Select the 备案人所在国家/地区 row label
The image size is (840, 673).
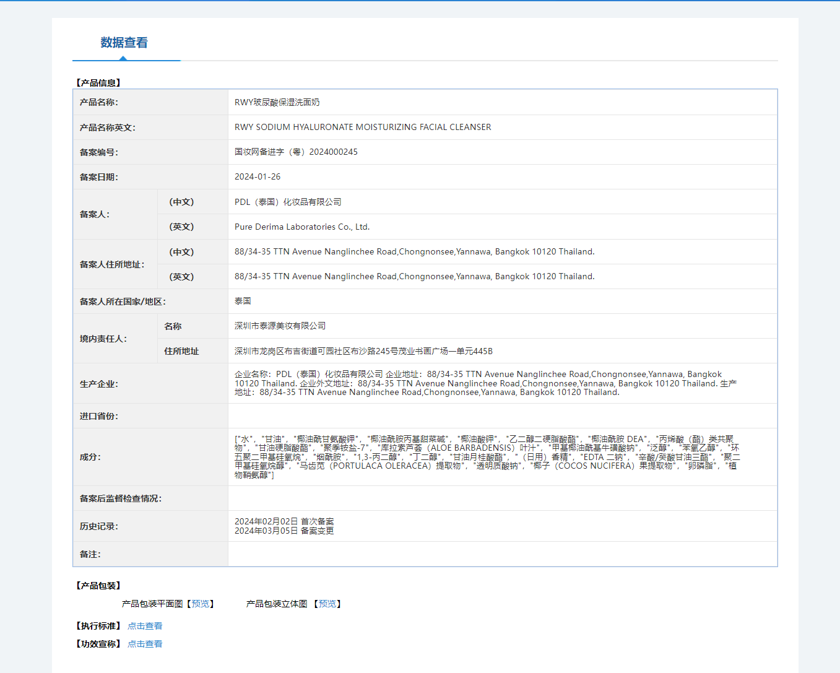pyautogui.click(x=123, y=302)
